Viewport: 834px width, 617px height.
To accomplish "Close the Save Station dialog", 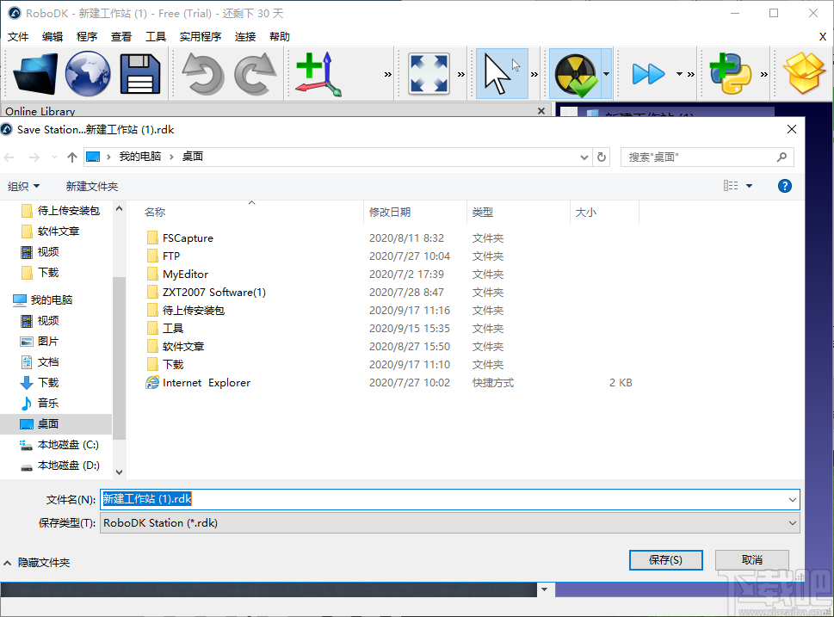I will click(792, 129).
